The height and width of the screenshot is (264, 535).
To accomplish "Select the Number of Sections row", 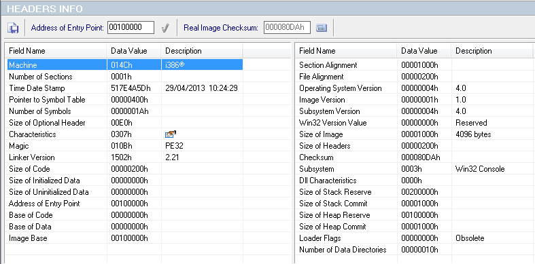I will pyautogui.click(x=125, y=76).
